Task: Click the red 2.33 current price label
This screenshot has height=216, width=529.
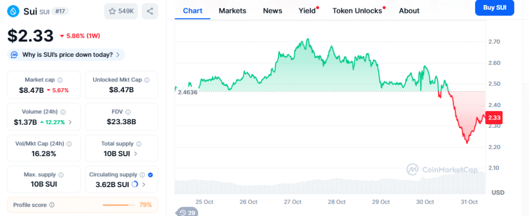Action: 495,118
